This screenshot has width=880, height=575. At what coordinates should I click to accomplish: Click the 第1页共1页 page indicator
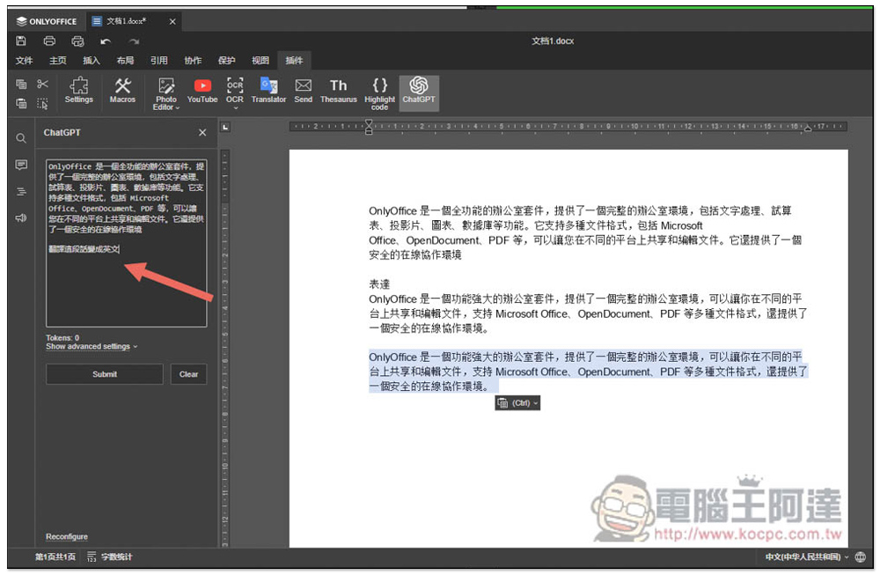[x=55, y=557]
